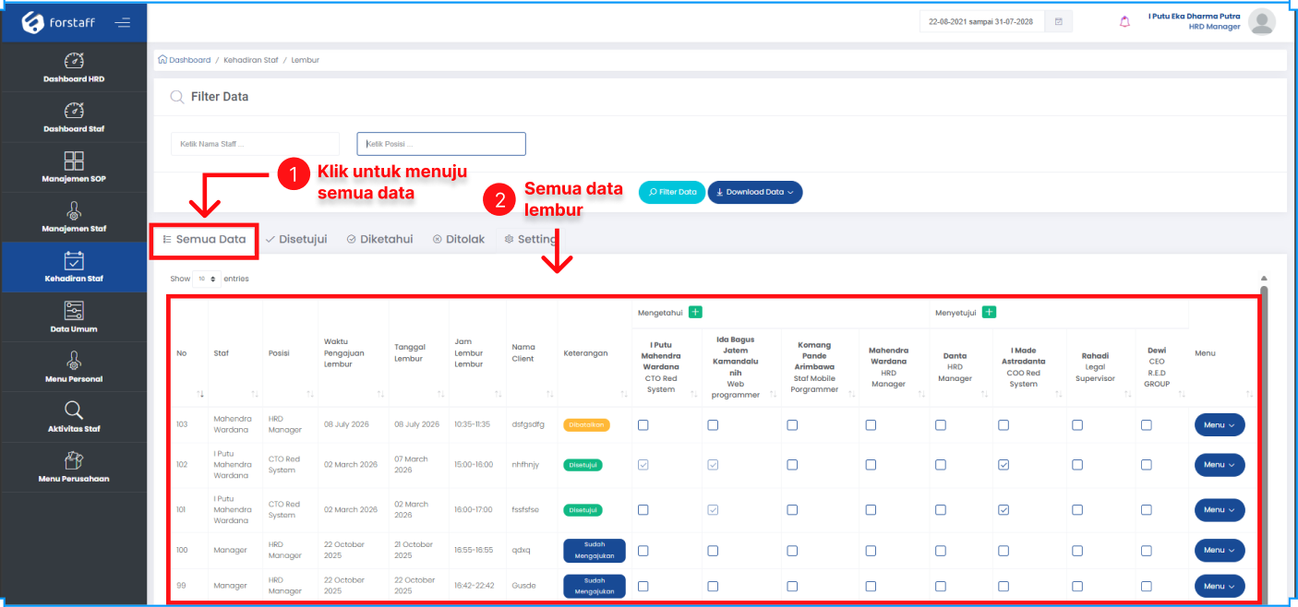This screenshot has width=1298, height=607.
Task: Focus the Ketik Nama Staff input
Action: point(255,144)
